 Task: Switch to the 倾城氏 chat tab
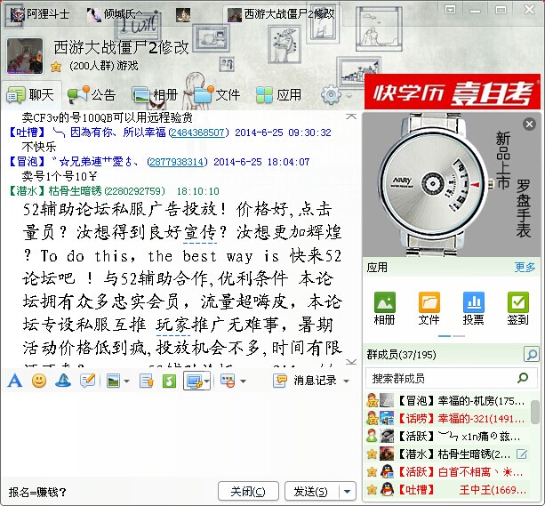pyautogui.click(x=123, y=14)
